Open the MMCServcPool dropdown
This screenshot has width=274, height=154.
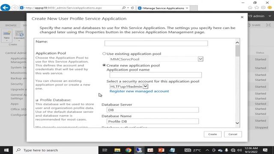point(200,59)
